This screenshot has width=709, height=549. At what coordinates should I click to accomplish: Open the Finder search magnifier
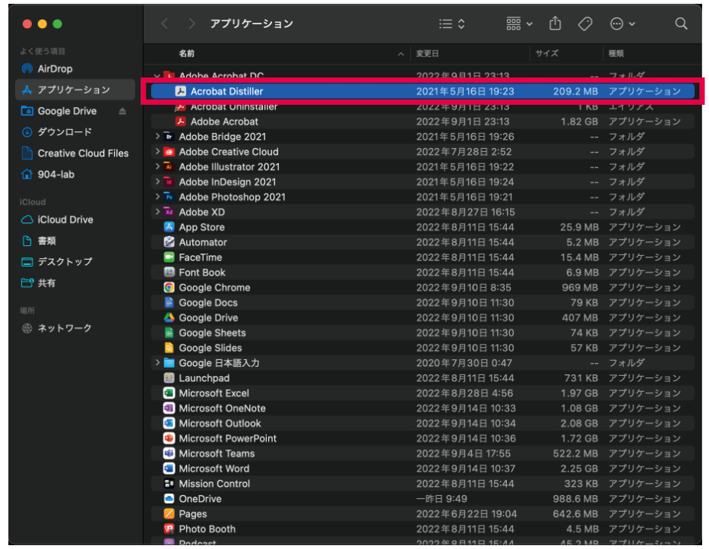(681, 24)
